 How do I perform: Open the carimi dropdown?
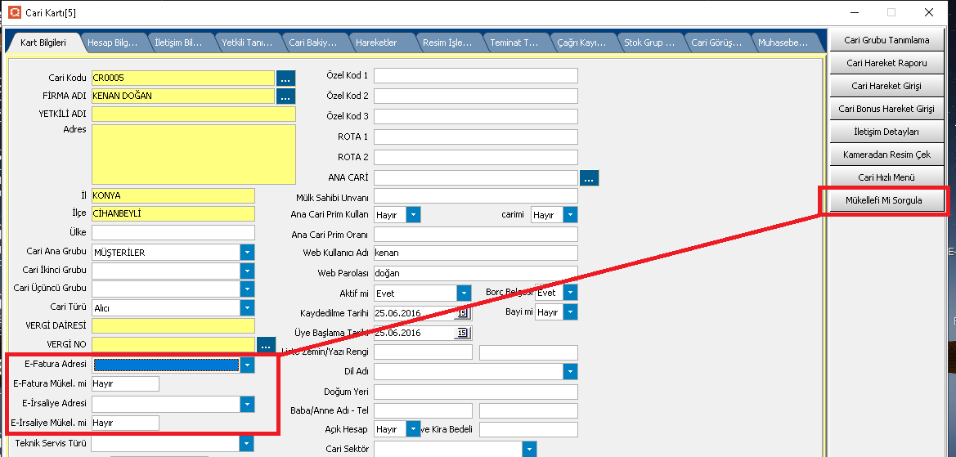(570, 215)
